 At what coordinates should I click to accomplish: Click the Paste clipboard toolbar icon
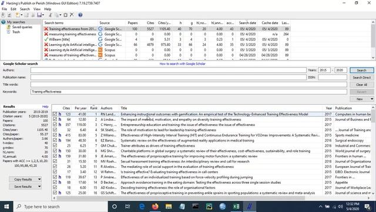tap(65, 15)
